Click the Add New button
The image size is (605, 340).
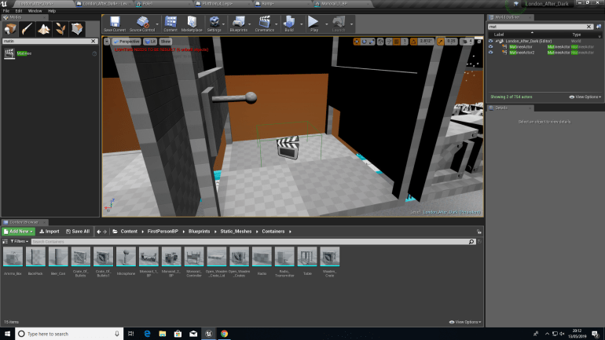click(x=19, y=232)
